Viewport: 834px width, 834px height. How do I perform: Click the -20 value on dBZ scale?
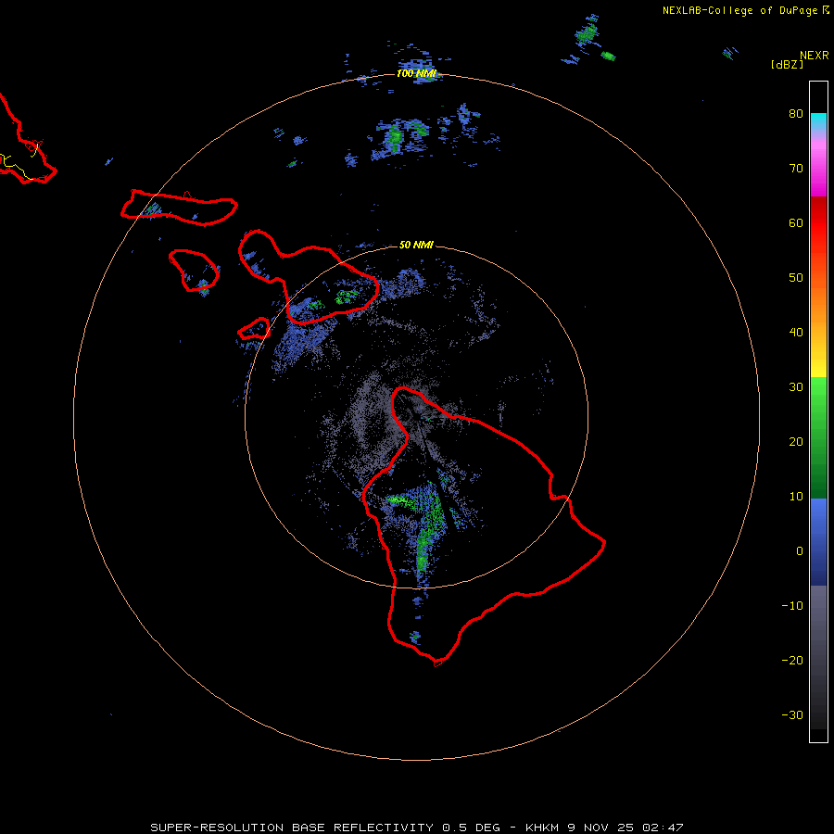tap(792, 661)
